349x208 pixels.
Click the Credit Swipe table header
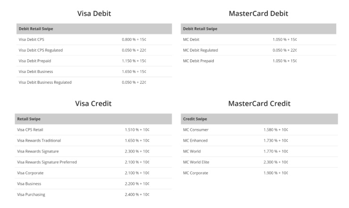[x=195, y=119]
